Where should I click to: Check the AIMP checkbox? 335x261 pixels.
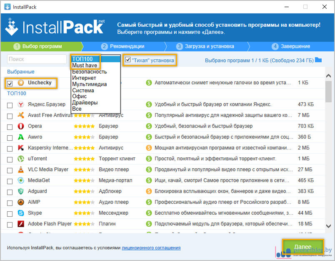(10, 203)
